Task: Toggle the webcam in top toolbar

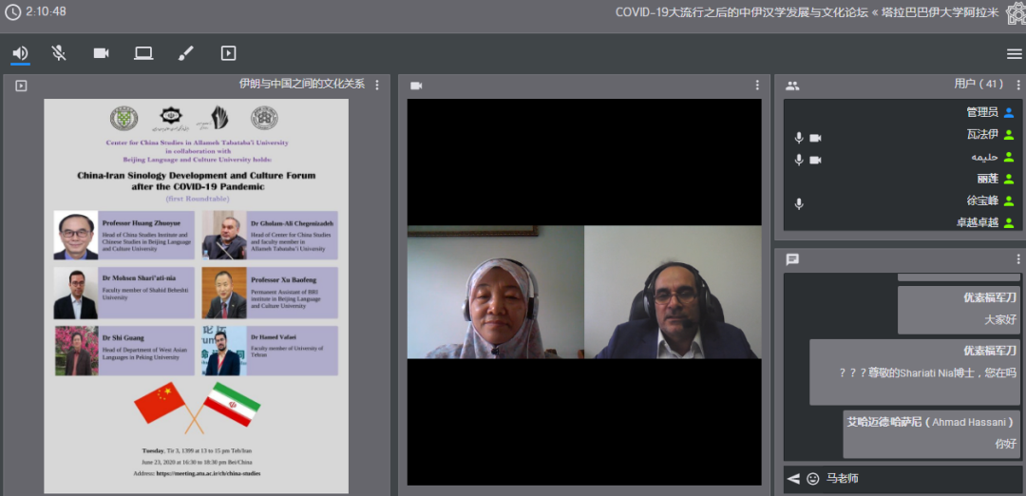Action: (x=101, y=53)
